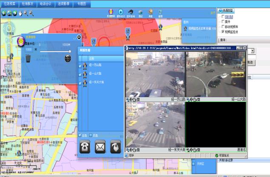This screenshot has height=177, width=270.
Task: Select the 经一山大路 camera row
Action: tap(101, 74)
